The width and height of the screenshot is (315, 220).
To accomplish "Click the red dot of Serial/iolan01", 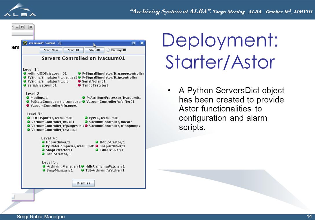I will (79, 81).
